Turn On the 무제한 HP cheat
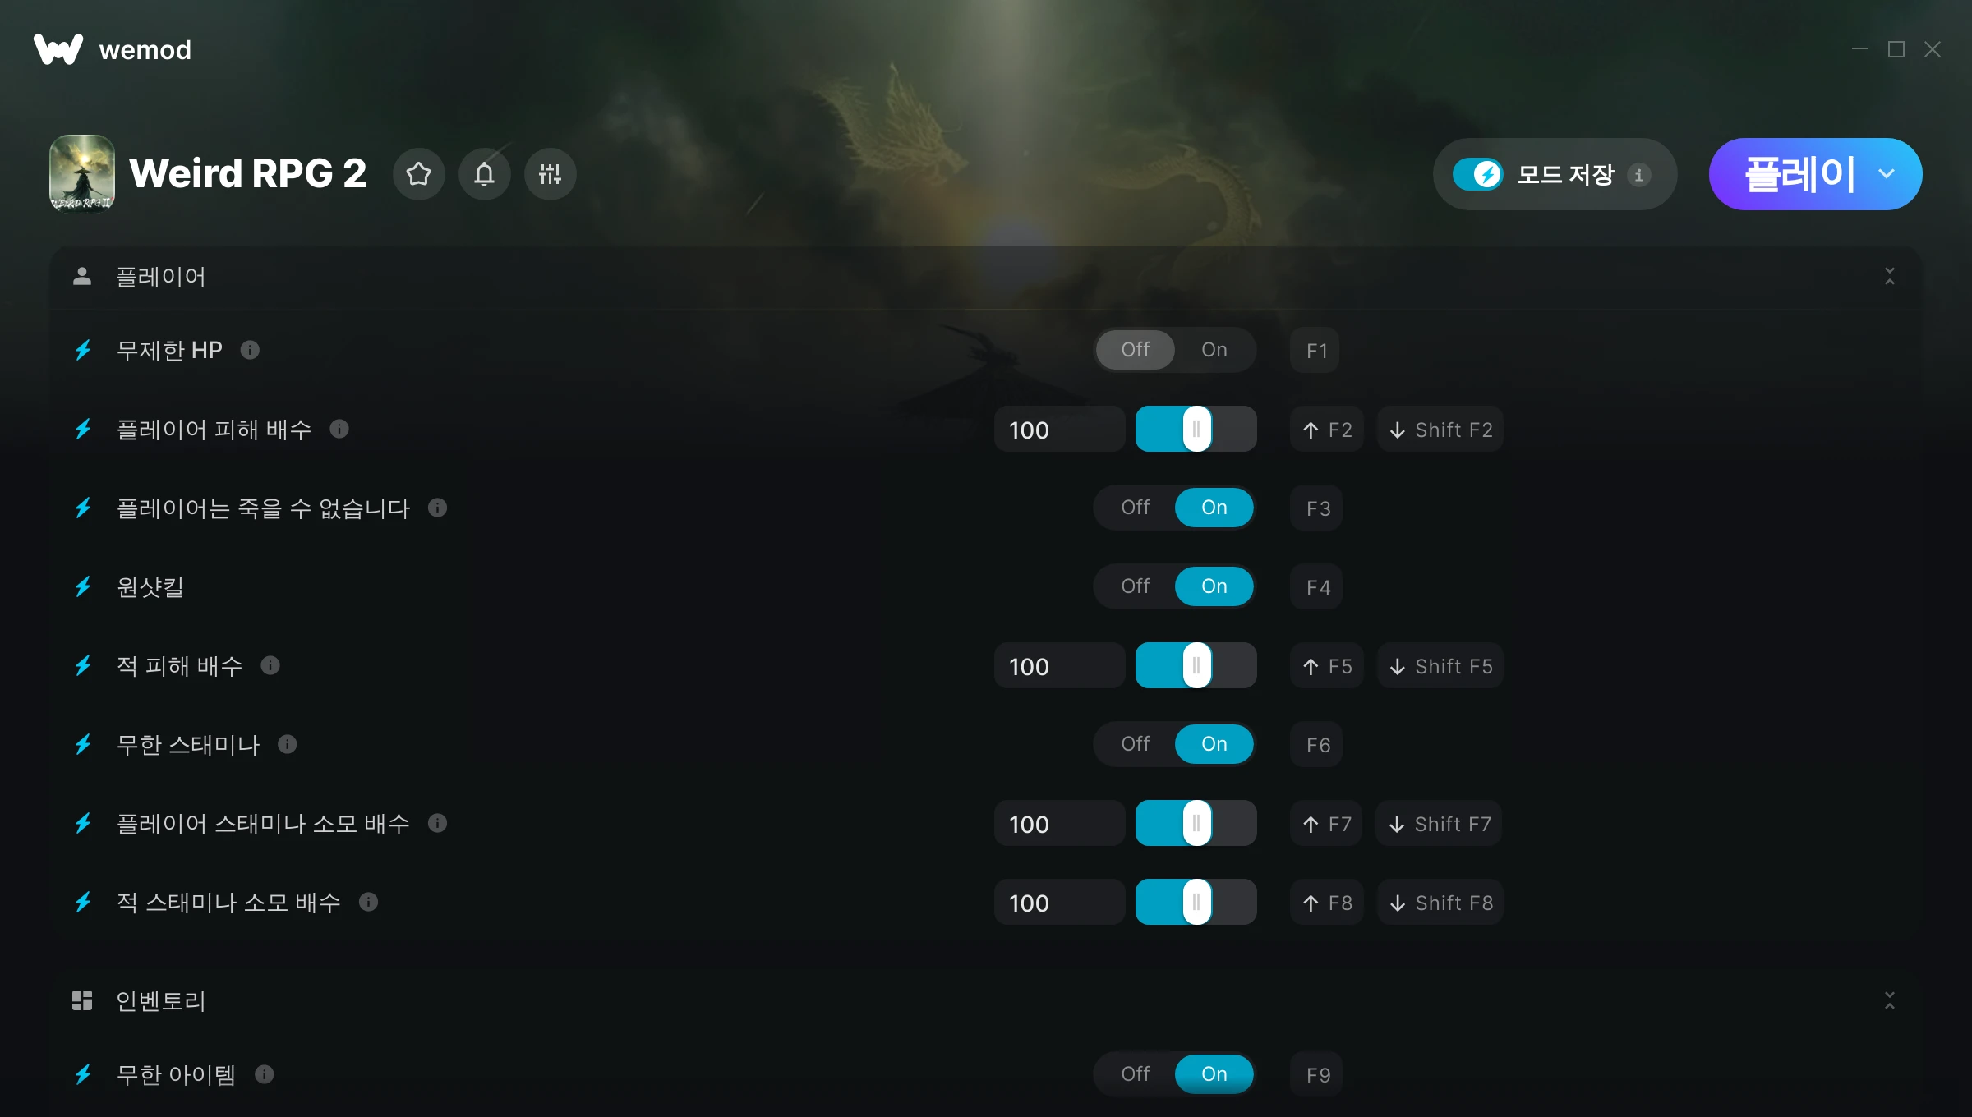Image resolution: width=1972 pixels, height=1117 pixels. [1214, 350]
